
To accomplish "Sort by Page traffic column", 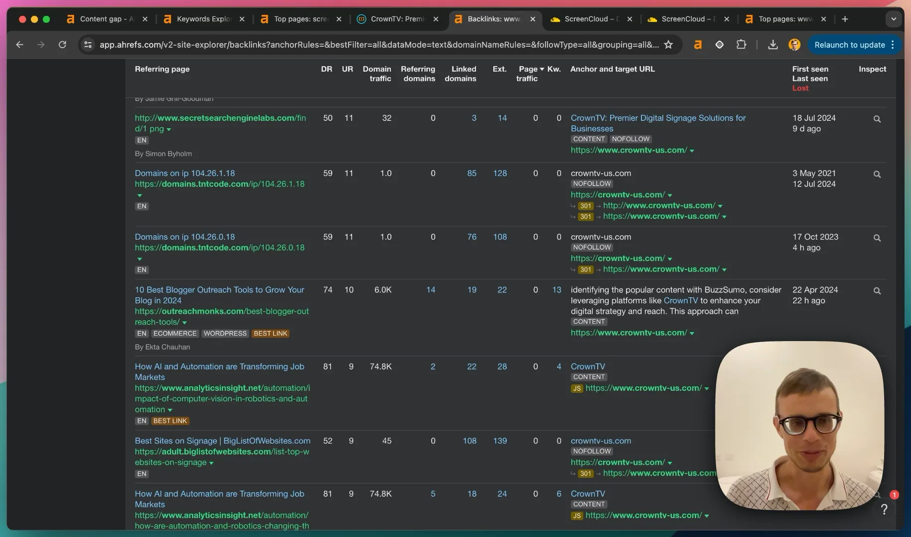I will pos(530,74).
